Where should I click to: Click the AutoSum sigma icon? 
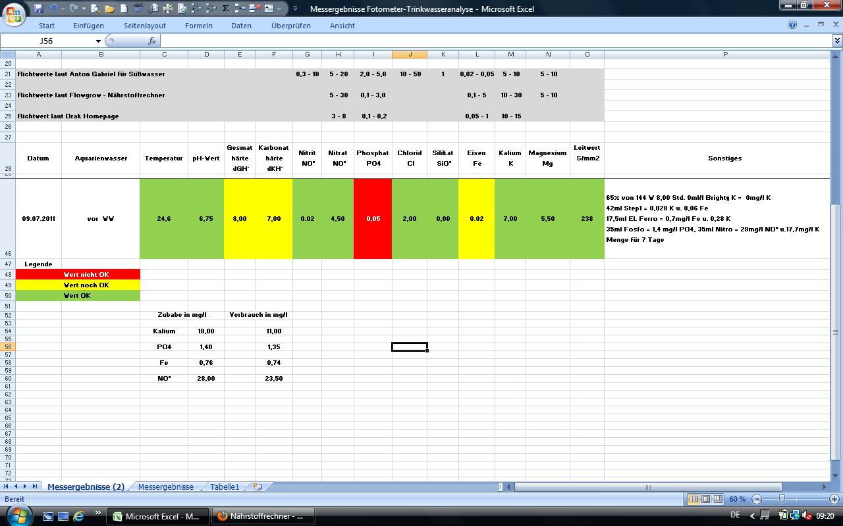point(225,9)
